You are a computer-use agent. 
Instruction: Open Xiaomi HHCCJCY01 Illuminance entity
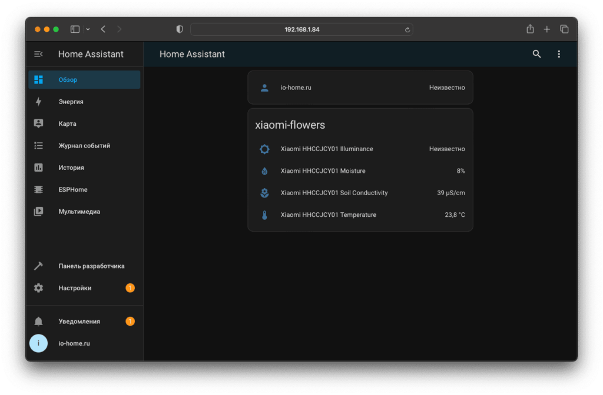(x=360, y=149)
